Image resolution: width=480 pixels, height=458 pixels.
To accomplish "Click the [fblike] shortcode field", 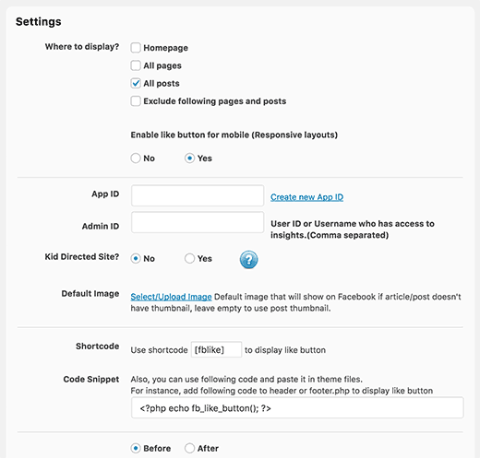I will [216, 349].
